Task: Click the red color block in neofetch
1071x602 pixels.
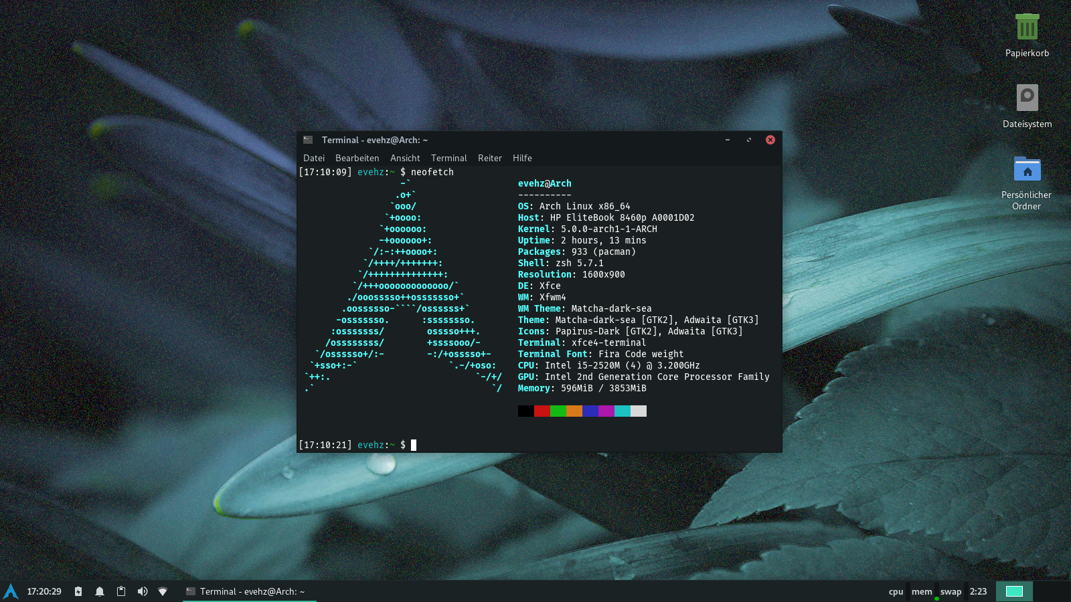Action: pos(542,411)
